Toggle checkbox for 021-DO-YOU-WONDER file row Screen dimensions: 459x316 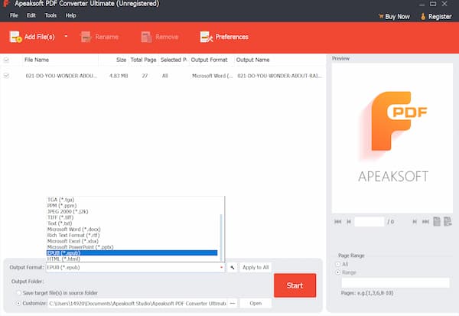pos(6,76)
